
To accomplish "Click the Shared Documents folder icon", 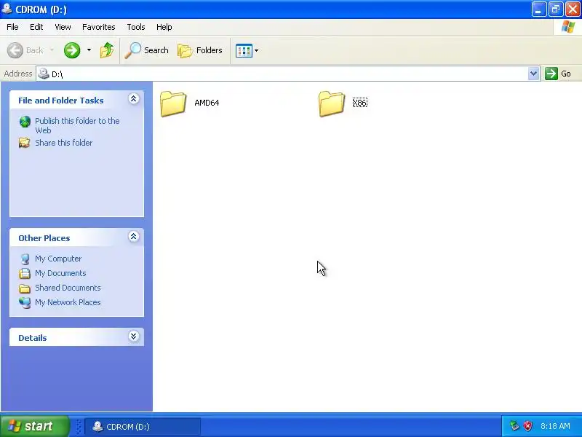I will [25, 288].
